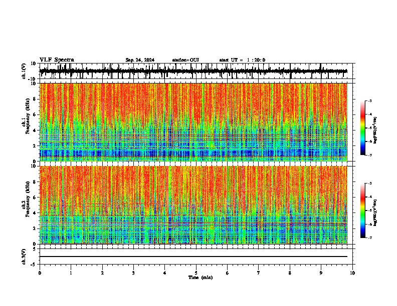397x306 pixels.
Task: Click the "-3" tick on ch.2 colorbar
Action: tap(370, 183)
